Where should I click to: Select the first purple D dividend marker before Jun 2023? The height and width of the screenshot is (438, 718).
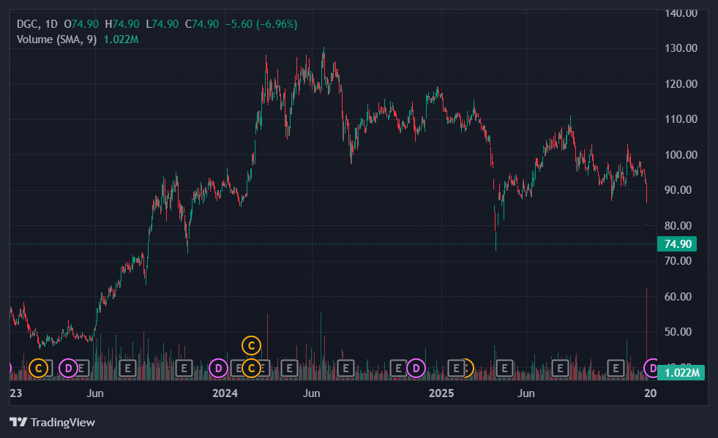click(69, 367)
